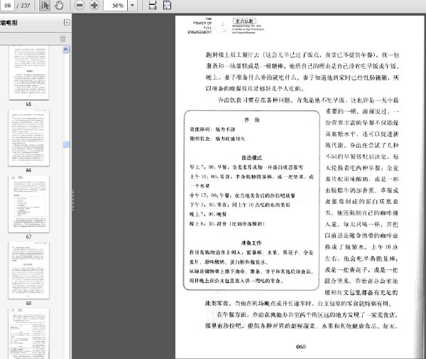
Task: Click the page number field showing 69
Action: [7, 6]
